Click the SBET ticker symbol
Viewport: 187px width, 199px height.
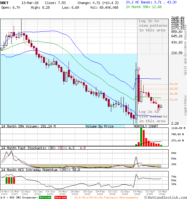coord(5,2)
